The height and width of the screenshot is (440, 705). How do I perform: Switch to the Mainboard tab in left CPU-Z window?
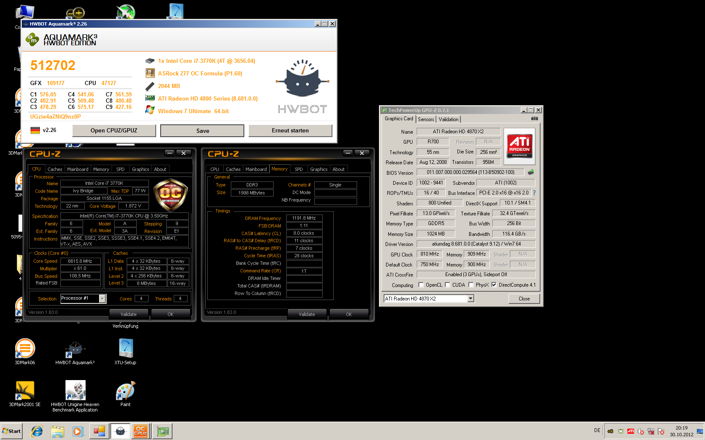pyautogui.click(x=78, y=169)
